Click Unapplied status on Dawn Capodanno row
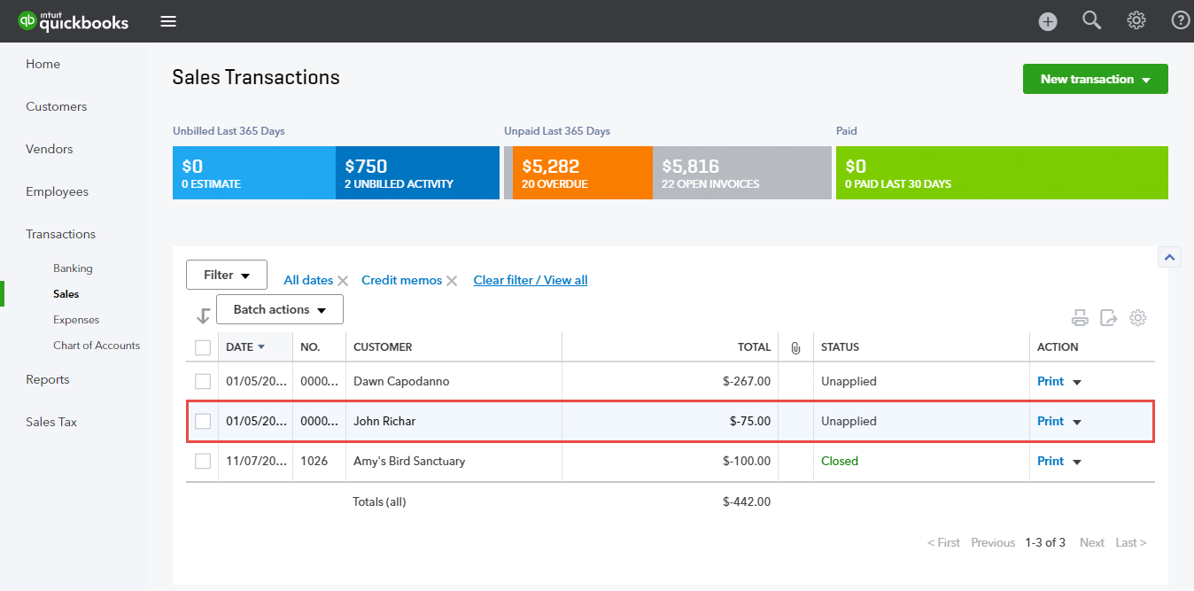This screenshot has height=591, width=1194. click(849, 381)
